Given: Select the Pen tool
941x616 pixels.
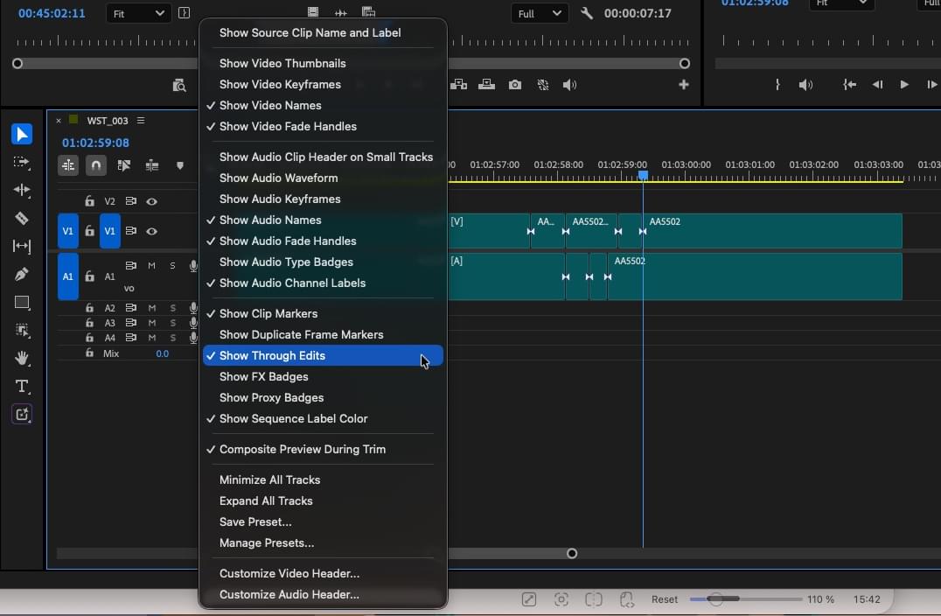Looking at the screenshot, I should pos(22,274).
